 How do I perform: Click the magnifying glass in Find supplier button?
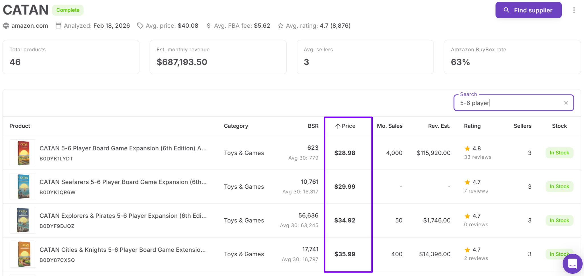coord(506,10)
